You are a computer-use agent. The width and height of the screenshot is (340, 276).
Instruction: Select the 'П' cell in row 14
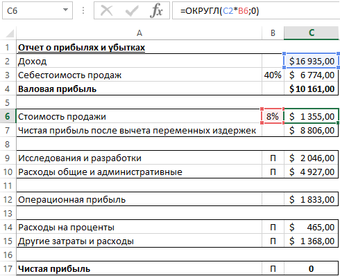coord(273,227)
